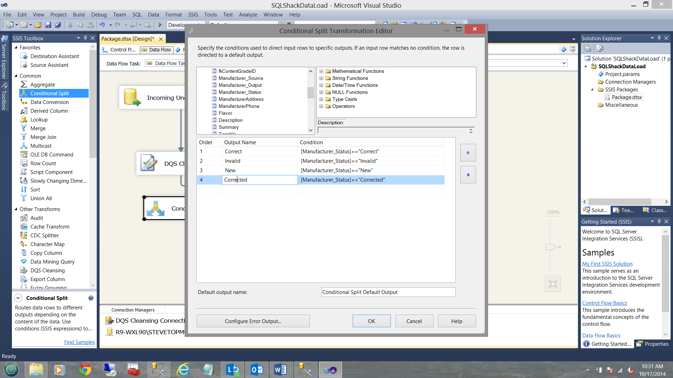This screenshot has height=378, width=673.
Task: Open the SSIS menu
Action: 193,14
